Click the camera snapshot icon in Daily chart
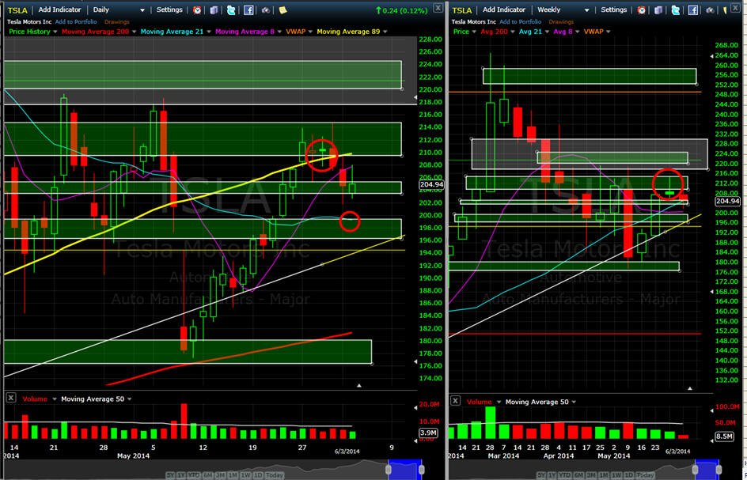Screen dimensions: 747x480 pyautogui.click(x=265, y=10)
